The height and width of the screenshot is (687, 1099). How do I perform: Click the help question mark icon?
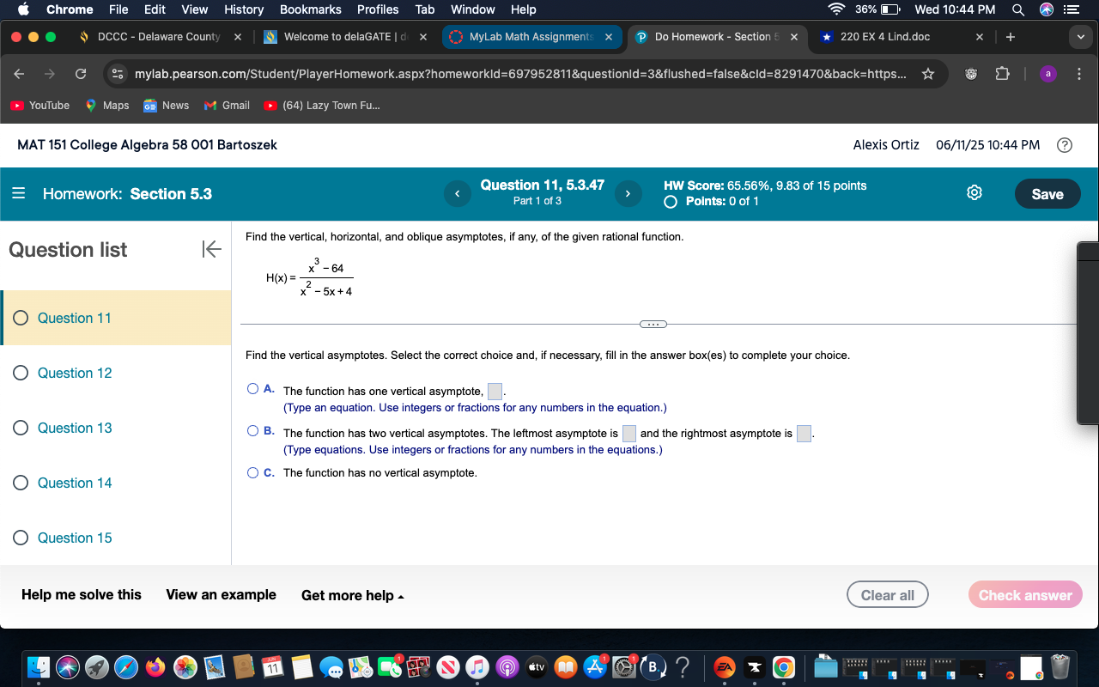click(1065, 145)
